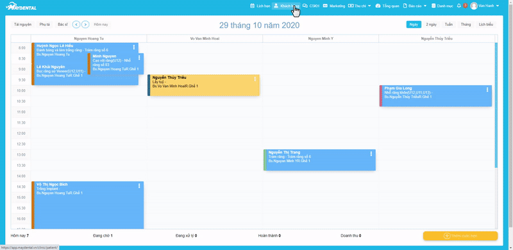513x250 pixels.
Task: Expand the Thu chi dropdown
Action: (x=360, y=6)
